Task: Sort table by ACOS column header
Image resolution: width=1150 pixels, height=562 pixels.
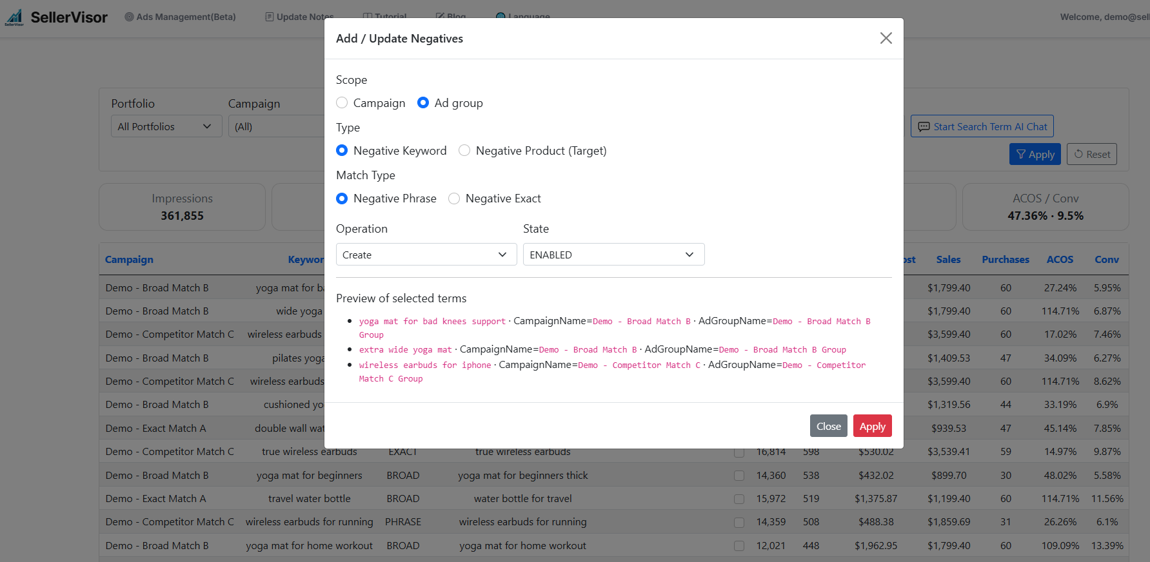Action: pyautogui.click(x=1059, y=260)
